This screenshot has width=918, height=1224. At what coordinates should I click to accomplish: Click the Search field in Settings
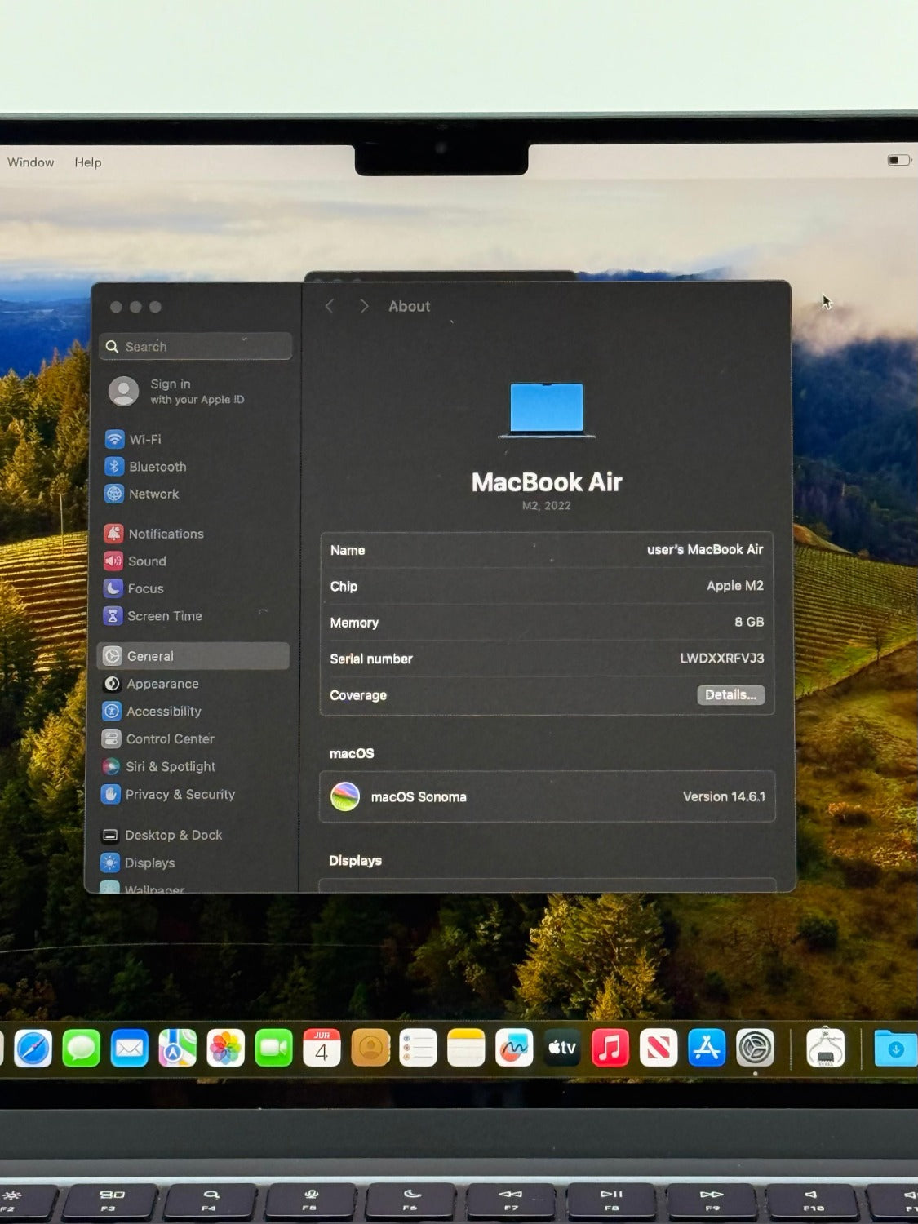click(196, 347)
